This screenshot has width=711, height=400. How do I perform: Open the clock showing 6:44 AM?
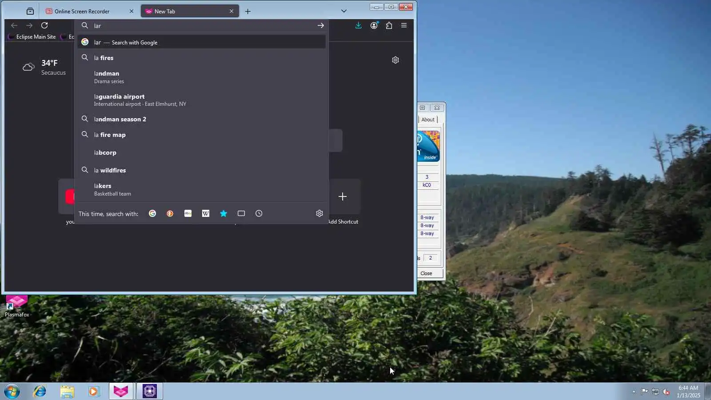pos(688,392)
